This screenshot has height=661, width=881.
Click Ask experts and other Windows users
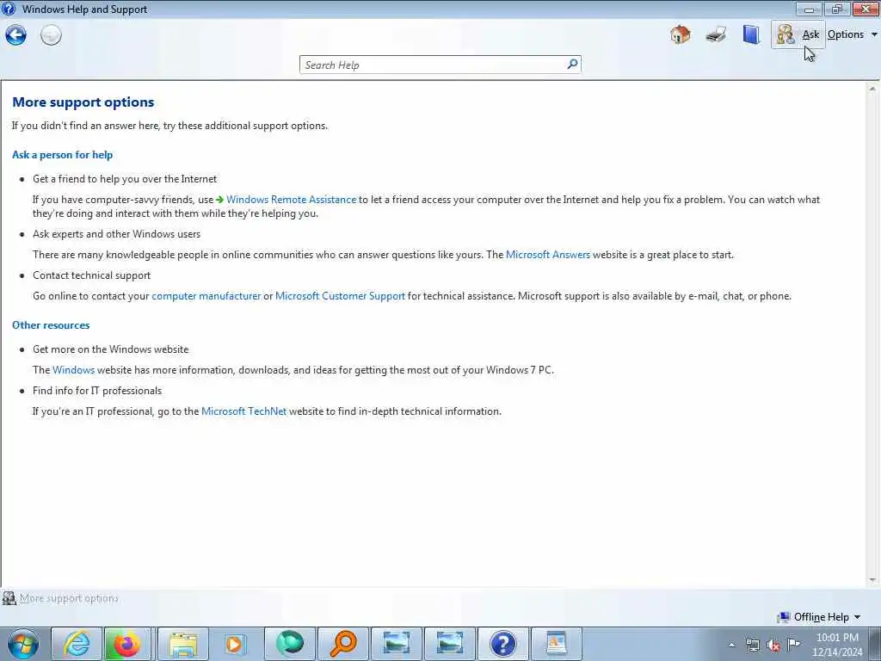[x=116, y=234]
